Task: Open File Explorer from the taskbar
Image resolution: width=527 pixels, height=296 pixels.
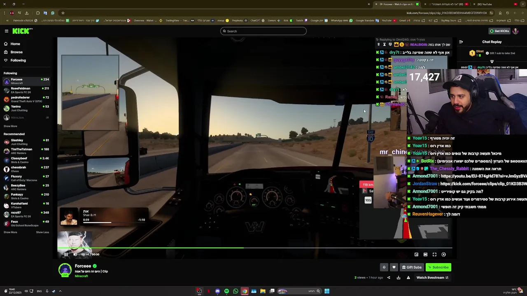Action: point(263,291)
